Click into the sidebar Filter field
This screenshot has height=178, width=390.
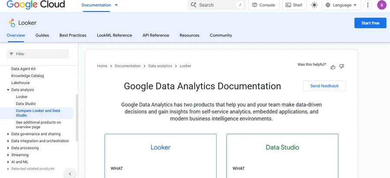pos(38,54)
